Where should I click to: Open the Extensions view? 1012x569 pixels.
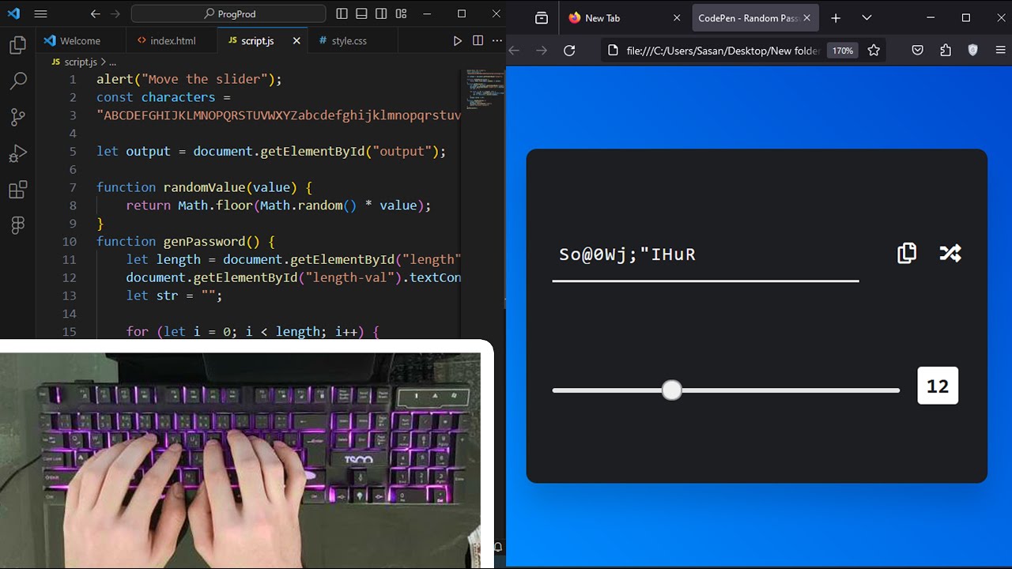(x=17, y=190)
